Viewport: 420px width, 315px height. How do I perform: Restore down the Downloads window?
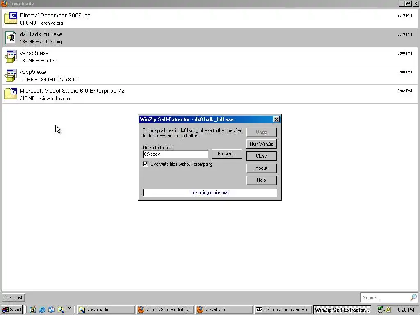pos(408,3)
